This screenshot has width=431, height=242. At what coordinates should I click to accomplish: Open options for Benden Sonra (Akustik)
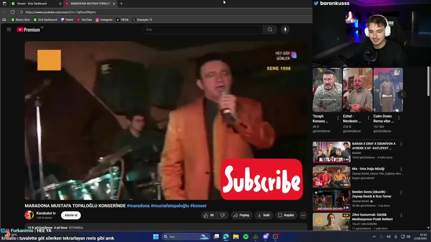(401, 192)
